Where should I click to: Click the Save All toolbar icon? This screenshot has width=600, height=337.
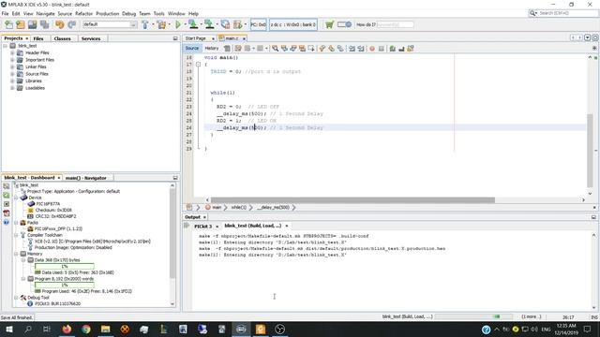pyautogui.click(x=44, y=25)
